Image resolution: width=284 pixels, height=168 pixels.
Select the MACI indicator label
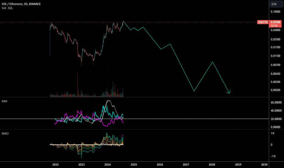[5, 133]
